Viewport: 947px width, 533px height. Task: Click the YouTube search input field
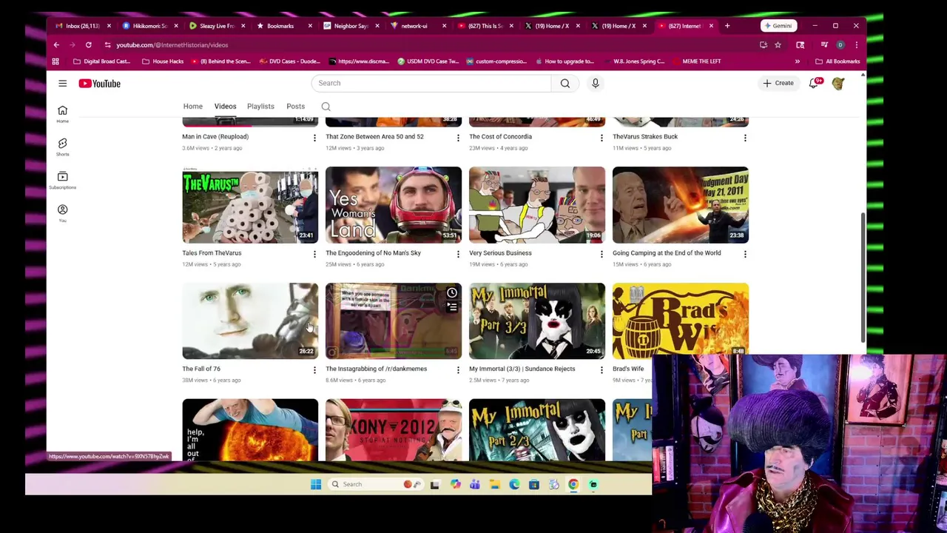(x=431, y=83)
